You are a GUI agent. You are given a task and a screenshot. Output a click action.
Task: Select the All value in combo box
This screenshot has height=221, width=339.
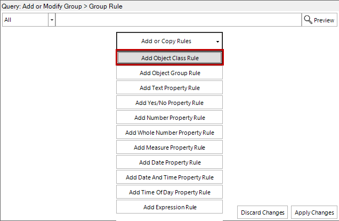point(25,20)
